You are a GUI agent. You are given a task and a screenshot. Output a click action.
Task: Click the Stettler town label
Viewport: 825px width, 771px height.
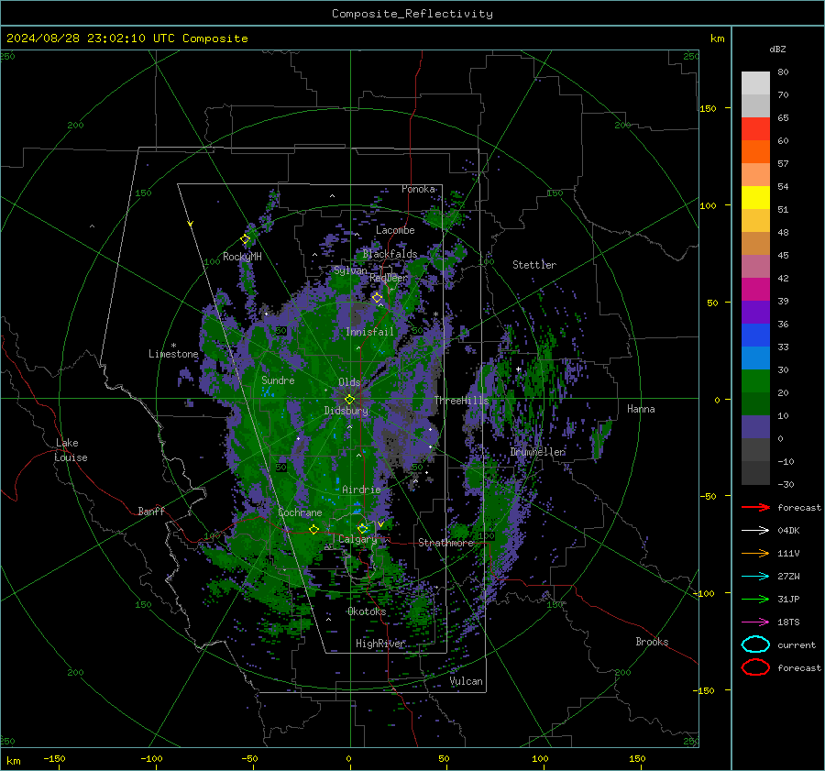534,265
